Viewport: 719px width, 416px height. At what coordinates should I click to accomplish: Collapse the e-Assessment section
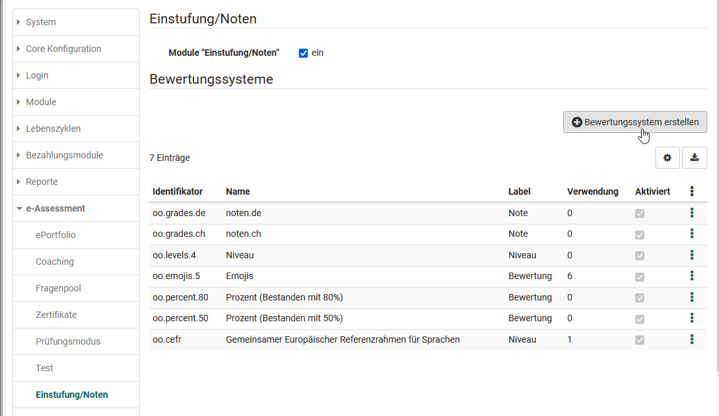tap(55, 208)
